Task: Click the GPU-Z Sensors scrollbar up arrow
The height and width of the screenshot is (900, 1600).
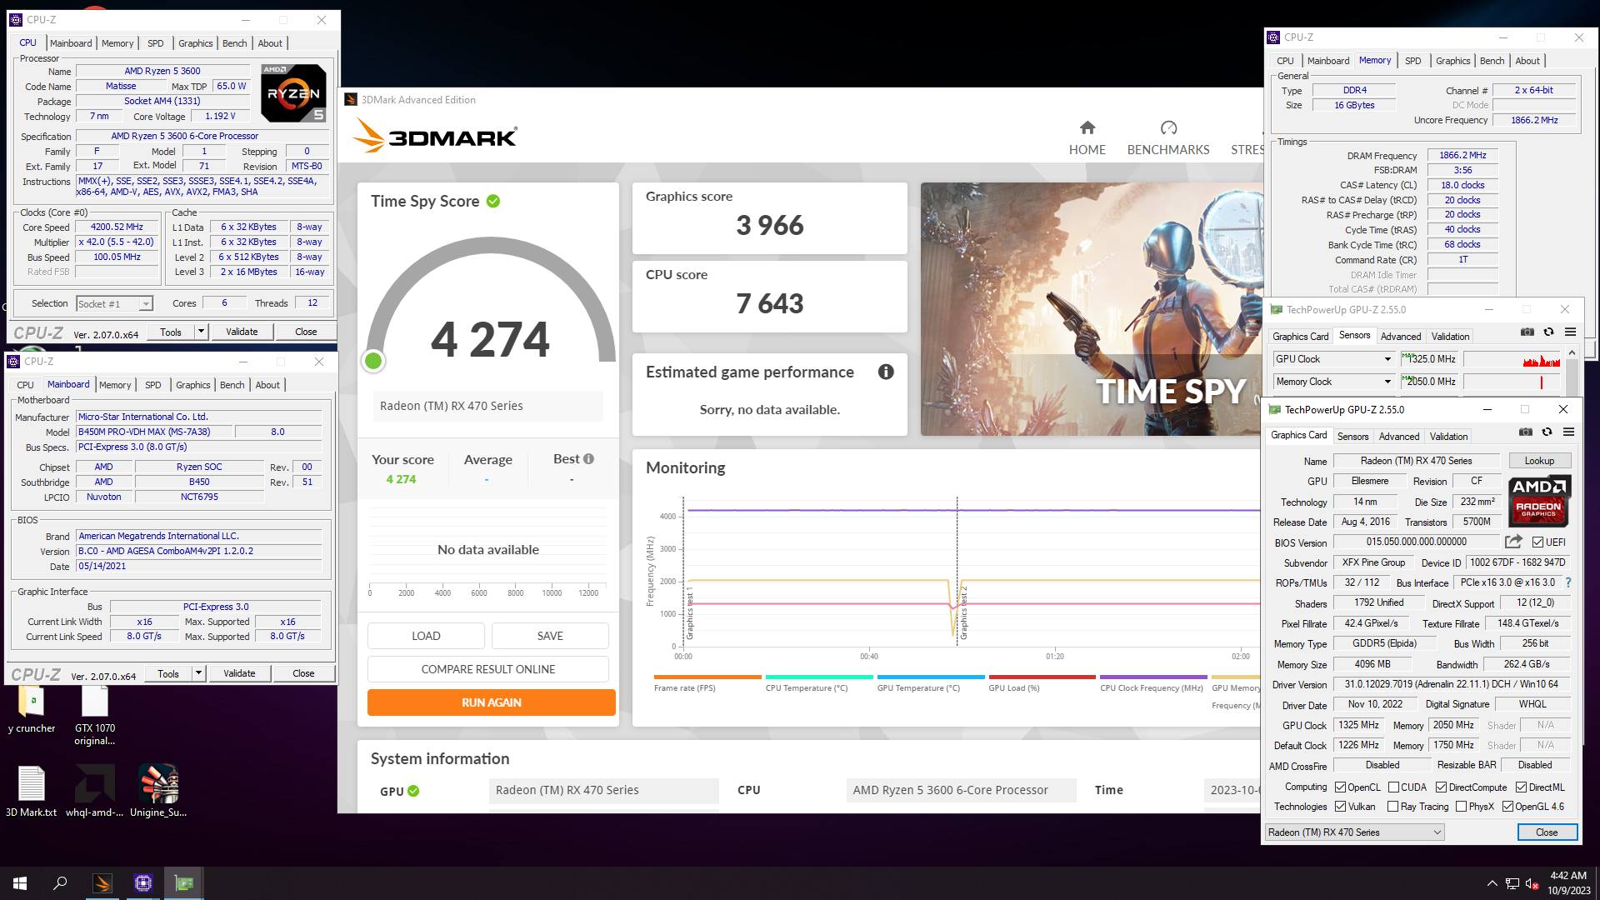Action: click(1572, 352)
